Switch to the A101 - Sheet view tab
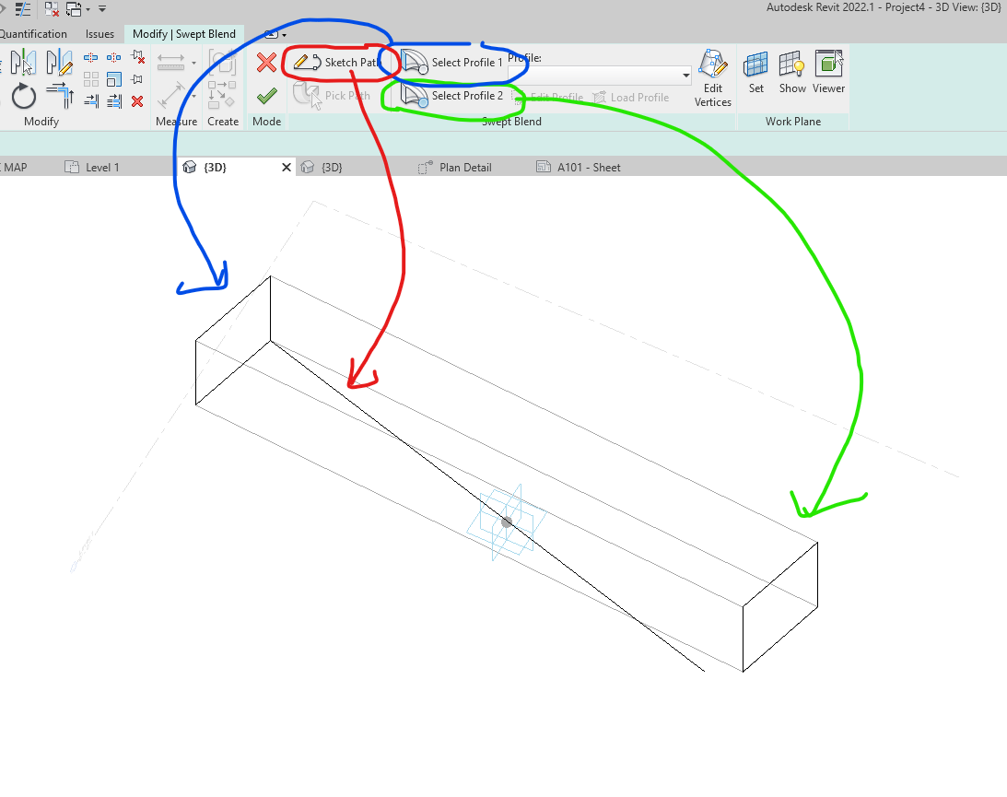The height and width of the screenshot is (797, 1007). (x=588, y=167)
